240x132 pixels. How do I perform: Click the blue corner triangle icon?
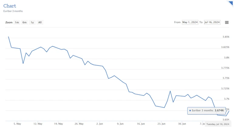coord(230,3)
